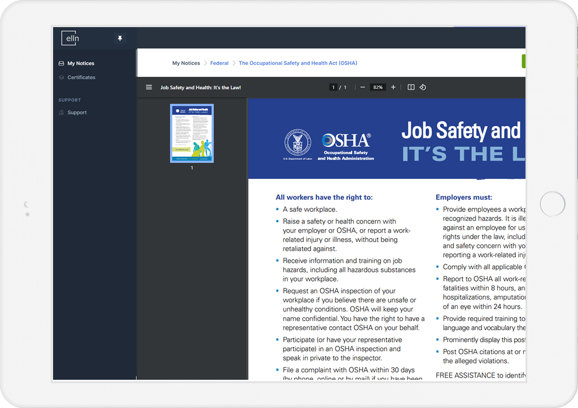The height and width of the screenshot is (408, 578).
Task: Zoom in the PDF document
Action: (393, 87)
